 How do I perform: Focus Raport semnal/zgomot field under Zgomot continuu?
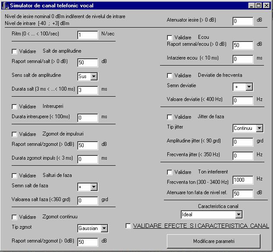(88, 242)
